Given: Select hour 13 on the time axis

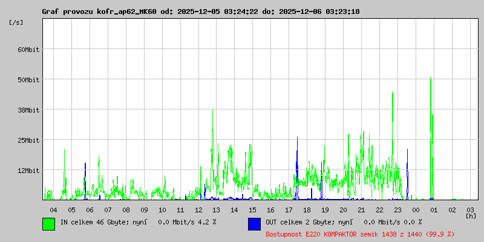Looking at the screenshot, I should pyautogui.click(x=216, y=209).
